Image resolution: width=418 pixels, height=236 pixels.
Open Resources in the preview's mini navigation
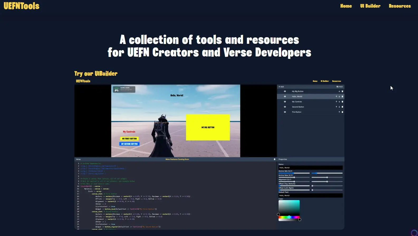pyautogui.click(x=337, y=81)
